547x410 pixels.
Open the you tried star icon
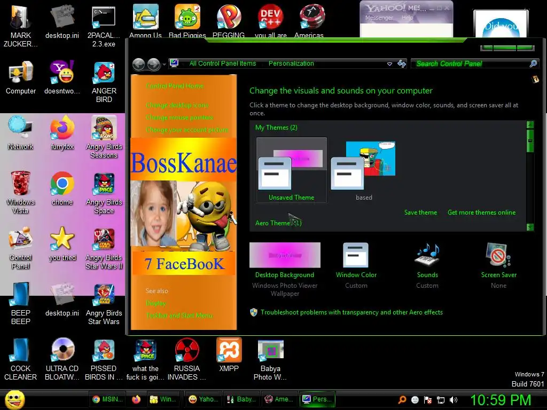[x=62, y=239]
